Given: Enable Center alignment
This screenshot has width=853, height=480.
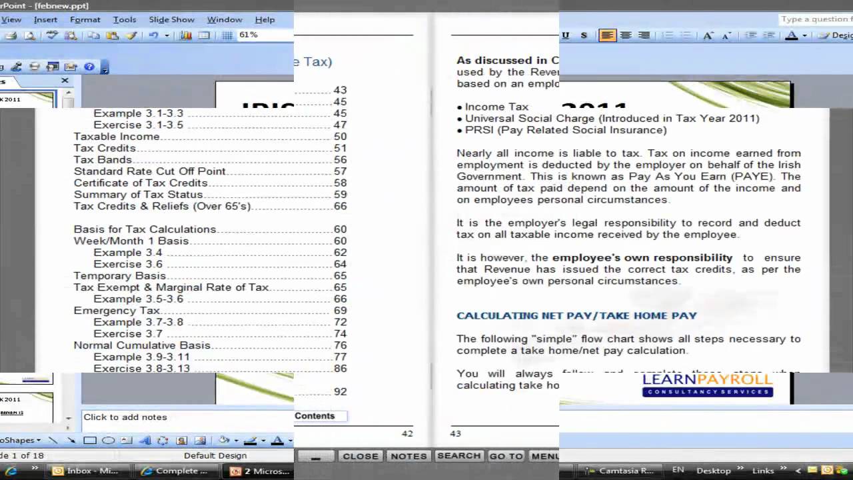Looking at the screenshot, I should [626, 35].
